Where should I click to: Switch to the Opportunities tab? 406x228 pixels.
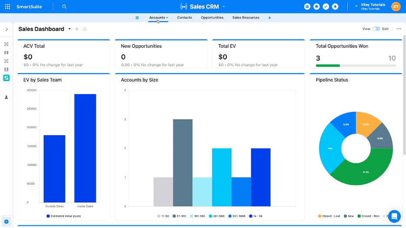[x=212, y=18]
